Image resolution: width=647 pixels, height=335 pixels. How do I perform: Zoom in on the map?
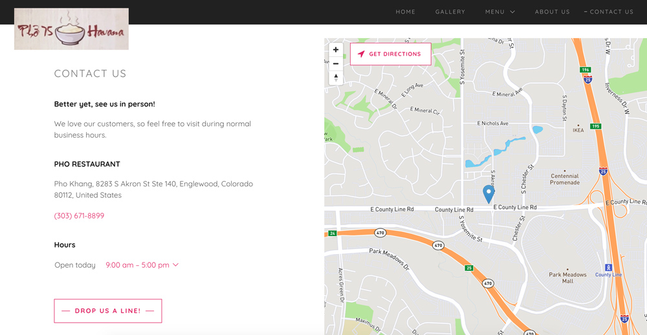(x=336, y=50)
